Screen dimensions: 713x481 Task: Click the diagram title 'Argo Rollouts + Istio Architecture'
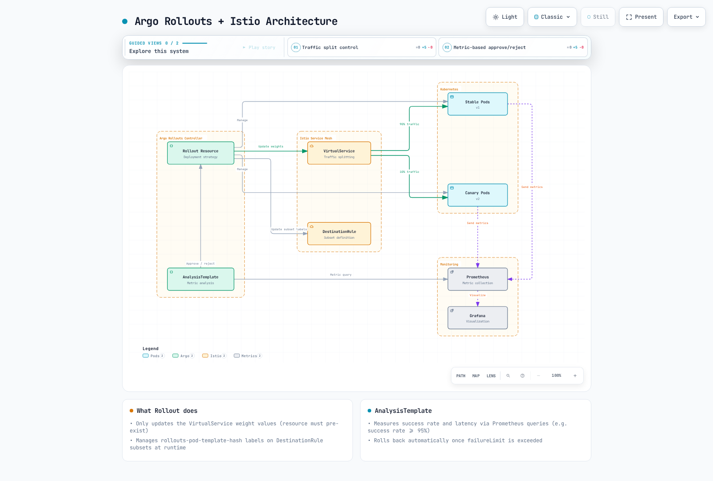(236, 21)
